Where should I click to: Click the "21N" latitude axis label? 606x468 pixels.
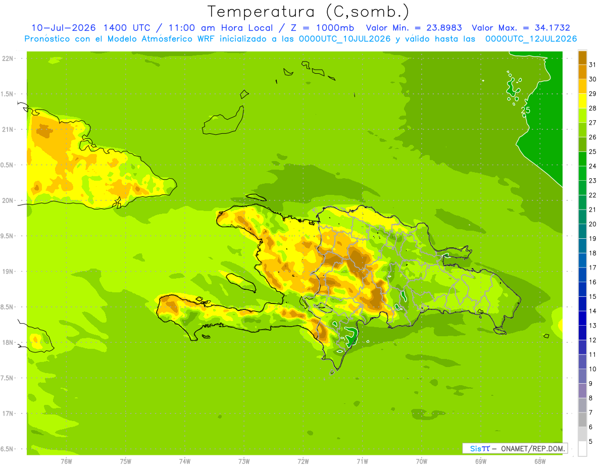click(x=8, y=129)
